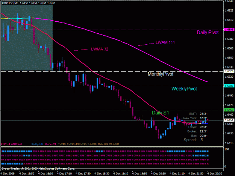Click the indicator scale value 100
This screenshot has height=176, width=235.
click(x=227, y=149)
